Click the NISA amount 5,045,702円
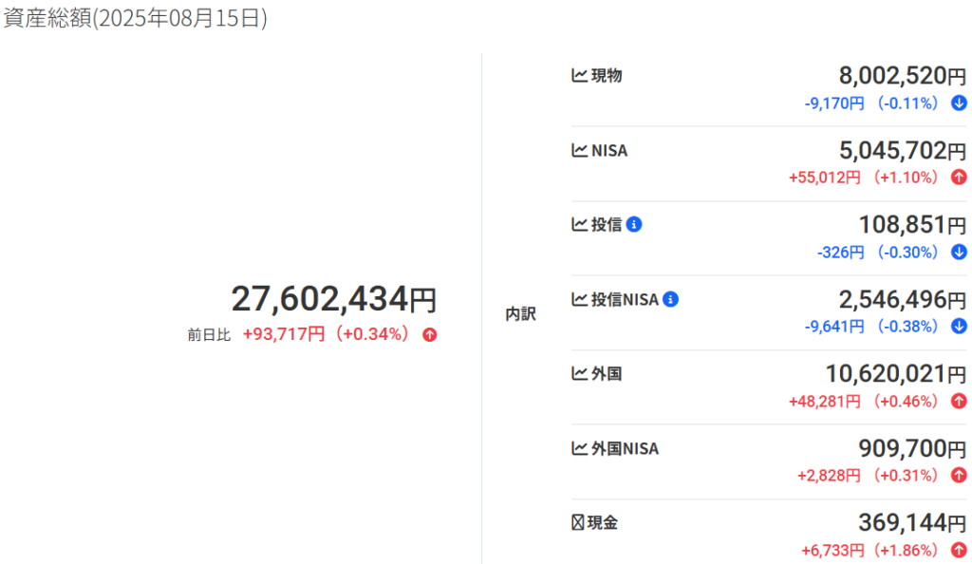Image resolution: width=972 pixels, height=564 pixels. click(903, 151)
